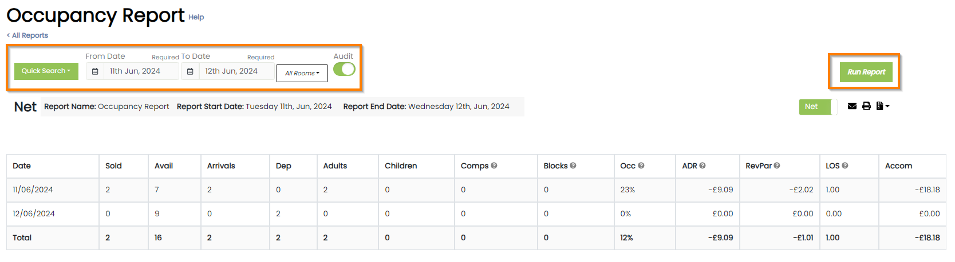Toggle the Audit switch
The image size is (955, 262).
tap(344, 69)
